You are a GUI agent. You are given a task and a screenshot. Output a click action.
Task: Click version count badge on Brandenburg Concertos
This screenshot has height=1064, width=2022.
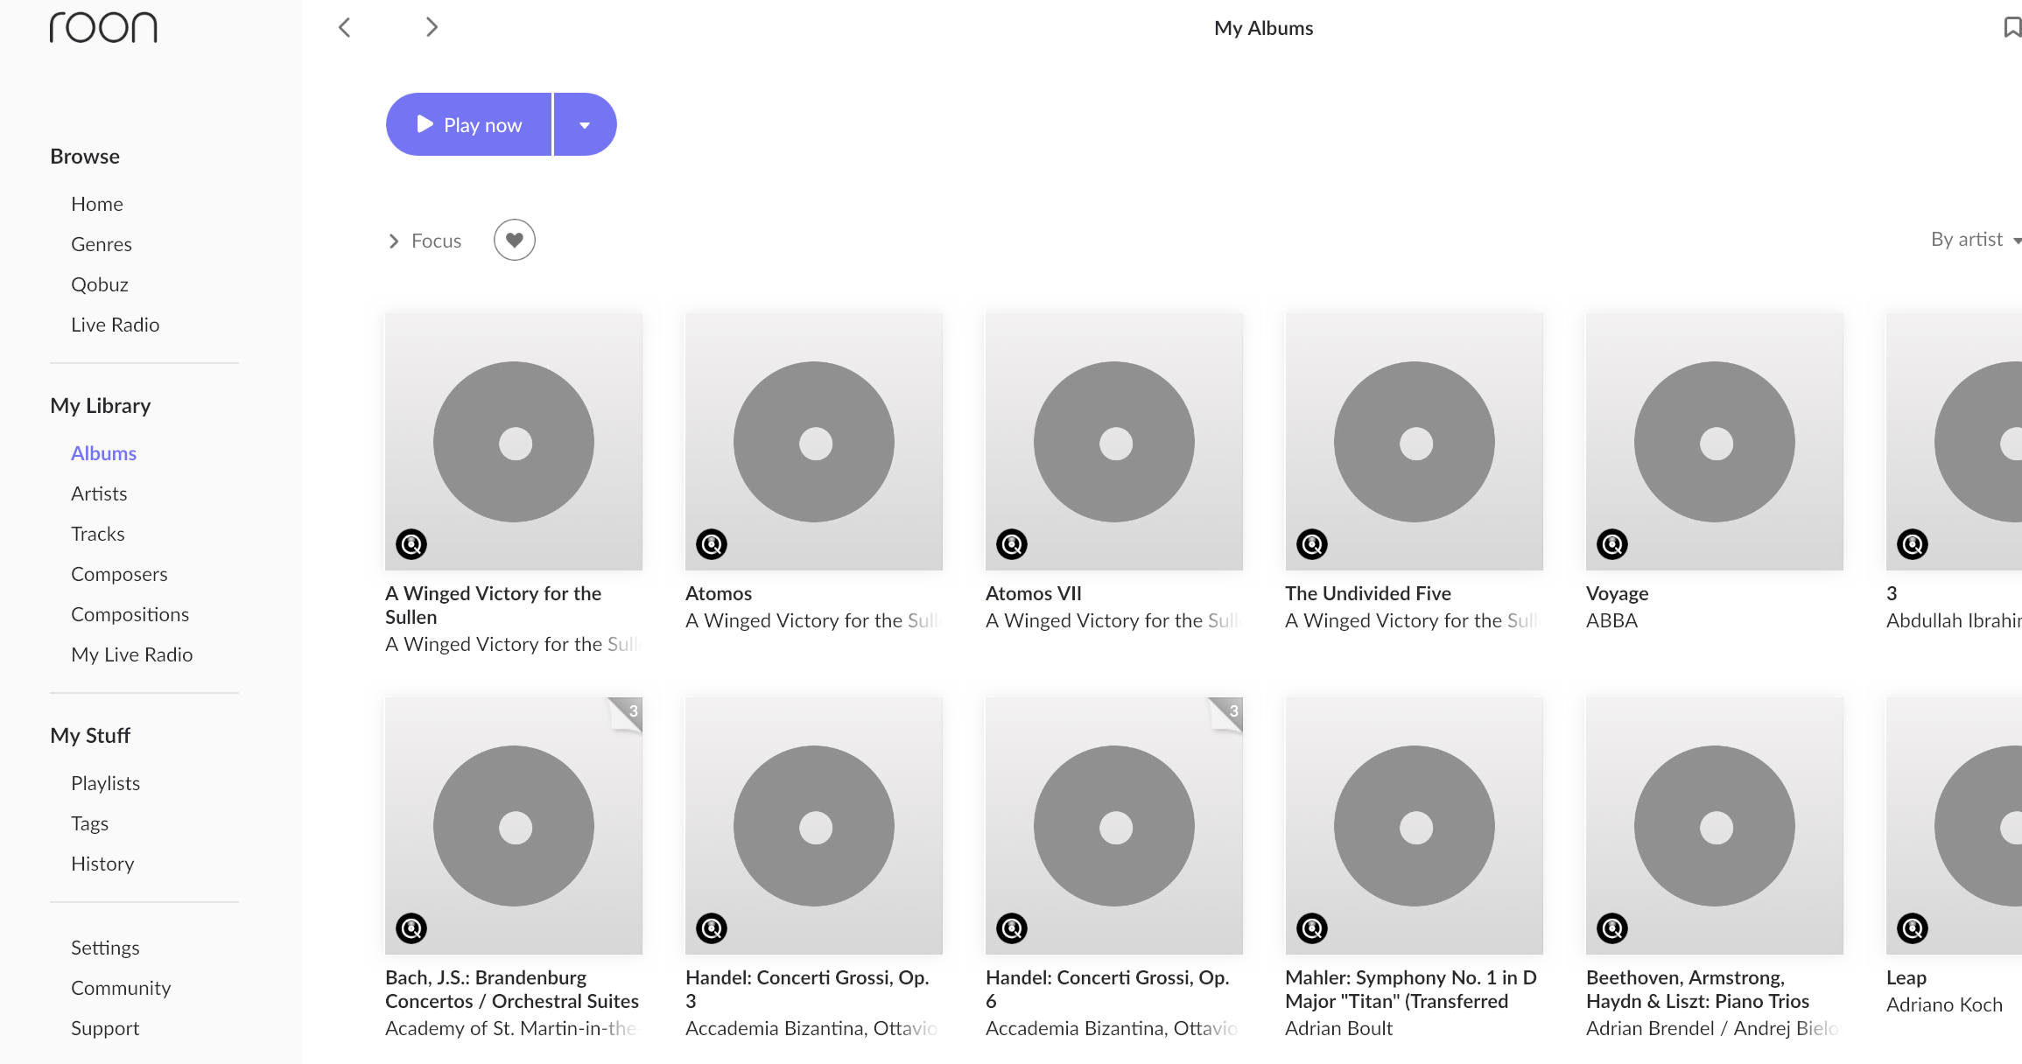(630, 712)
